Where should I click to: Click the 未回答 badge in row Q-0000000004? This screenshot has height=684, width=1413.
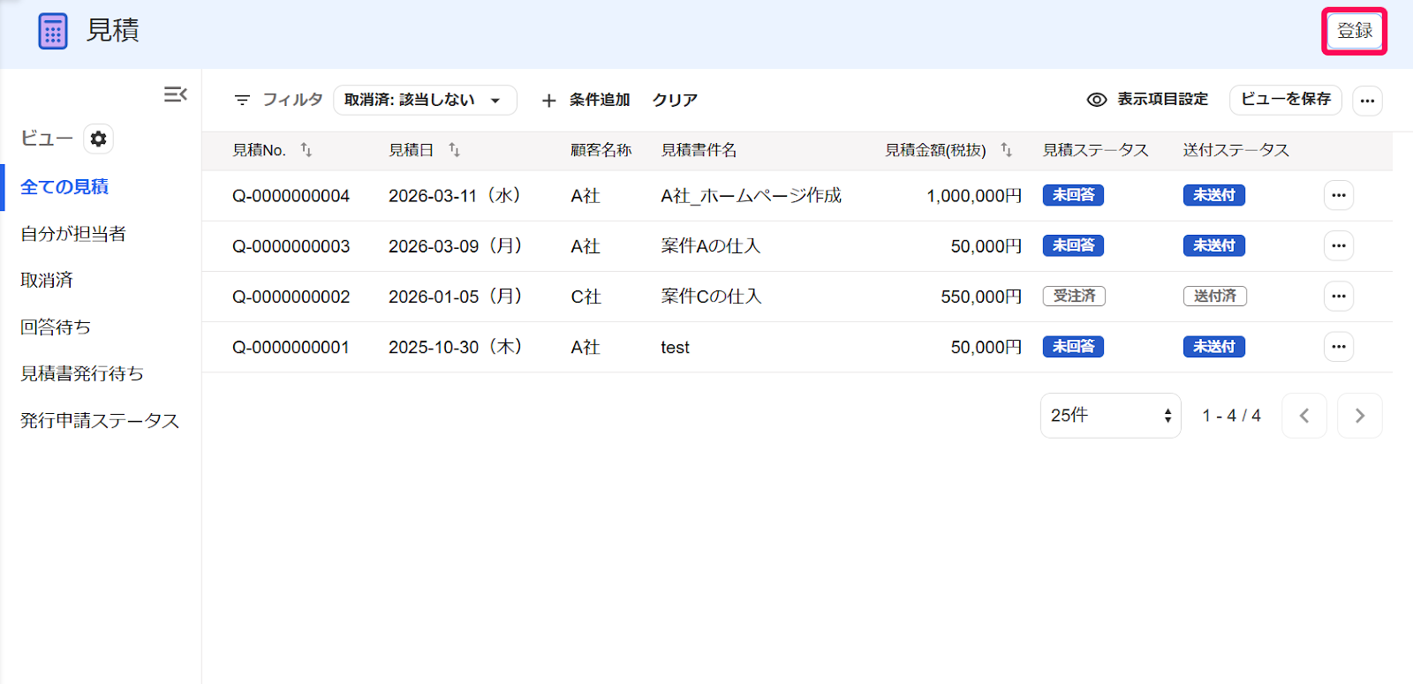1073,195
